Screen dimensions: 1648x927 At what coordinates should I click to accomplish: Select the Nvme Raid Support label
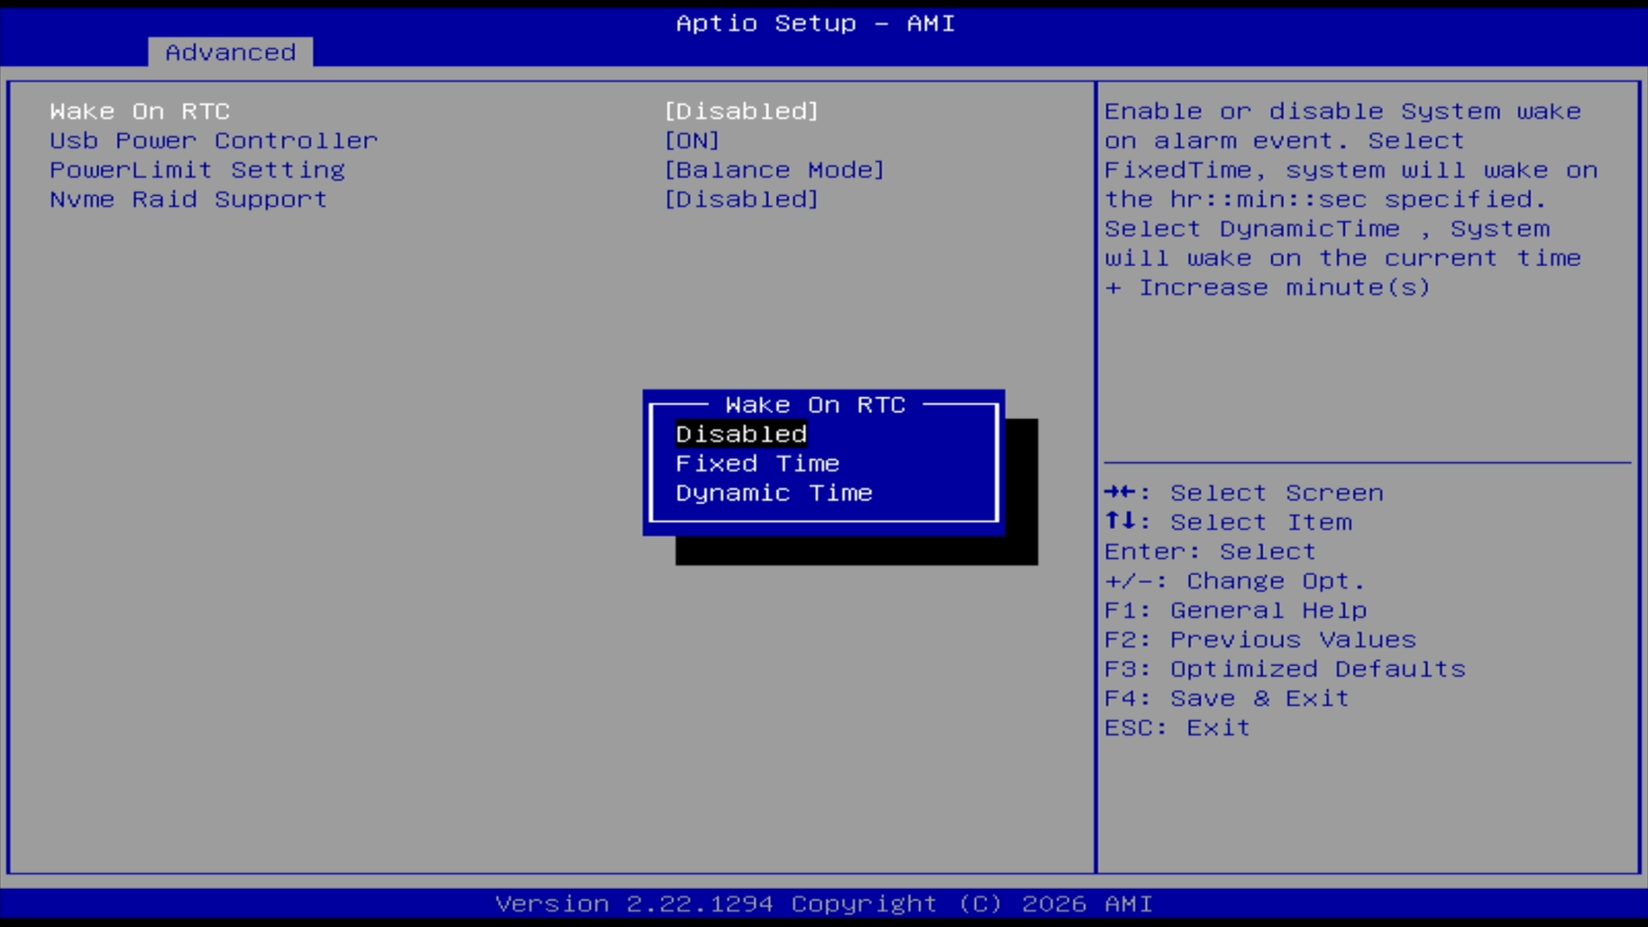[188, 199]
